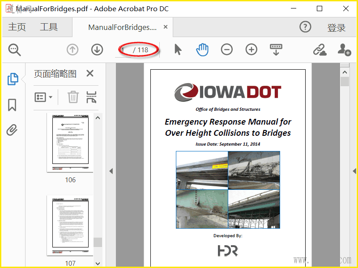Minimize the Acrobat window
The image size is (358, 268).
(x=294, y=8)
